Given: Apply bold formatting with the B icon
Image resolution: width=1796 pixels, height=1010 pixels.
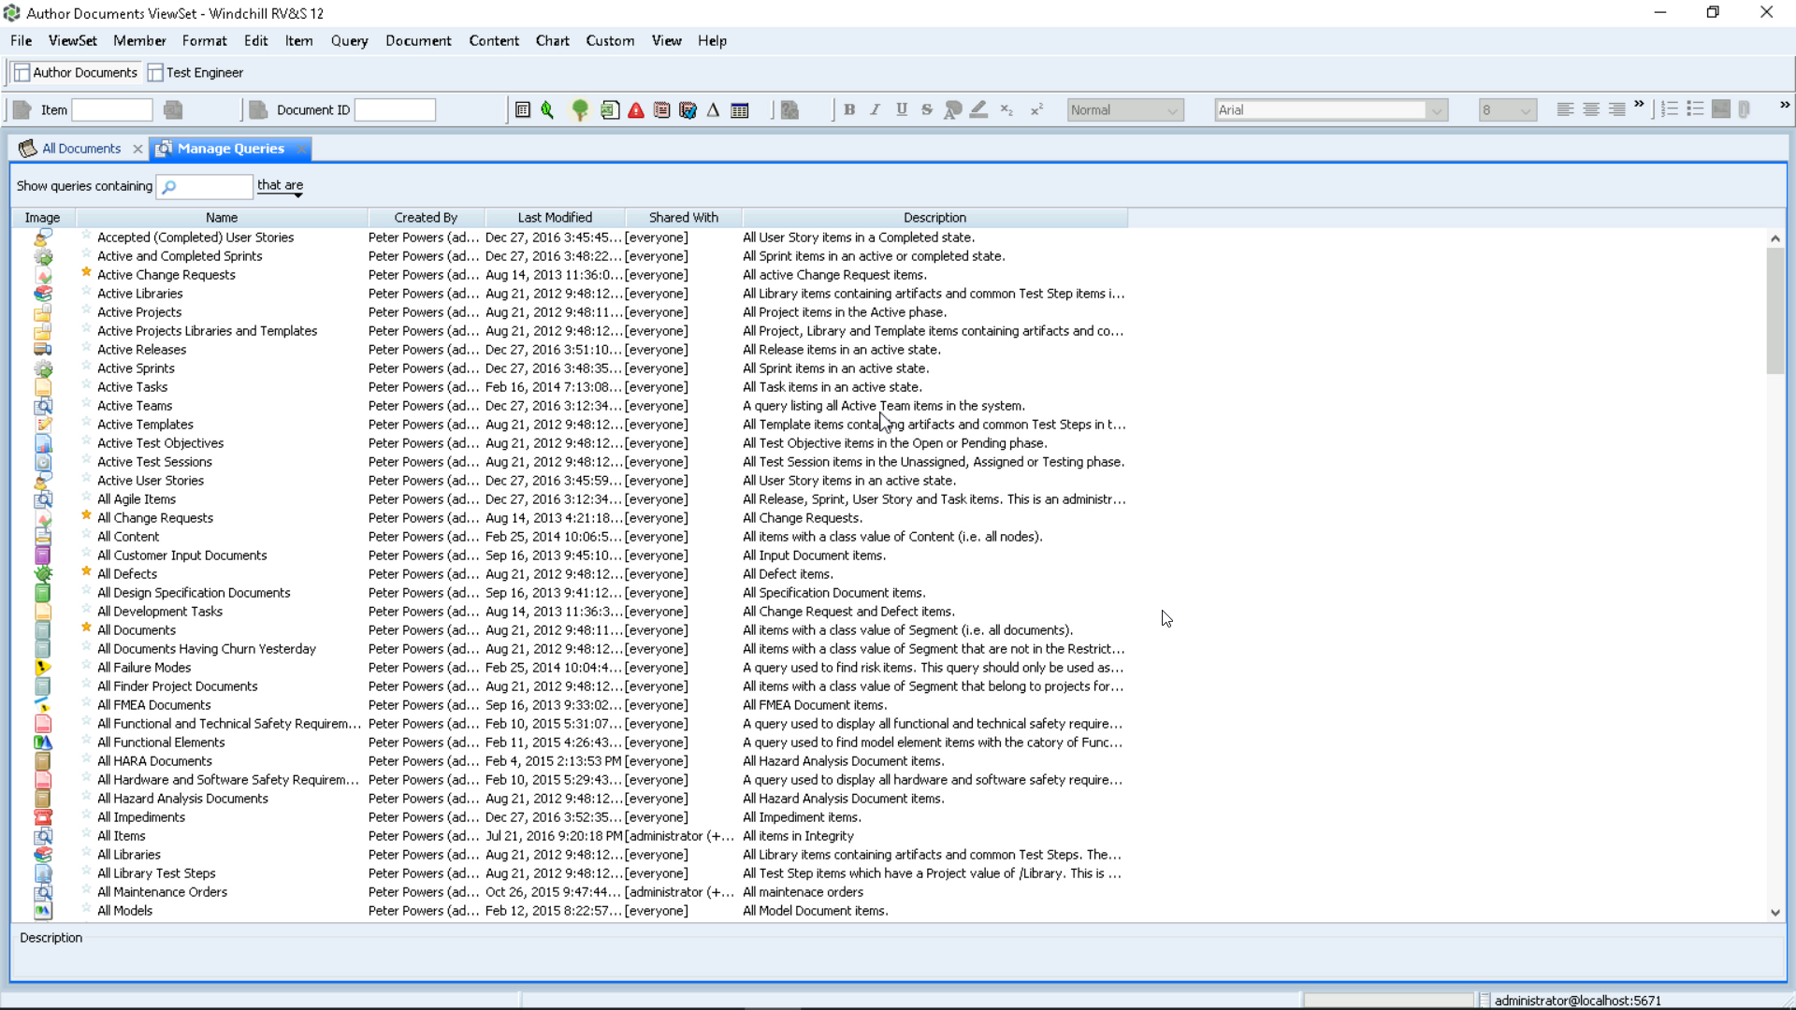Looking at the screenshot, I should point(849,110).
